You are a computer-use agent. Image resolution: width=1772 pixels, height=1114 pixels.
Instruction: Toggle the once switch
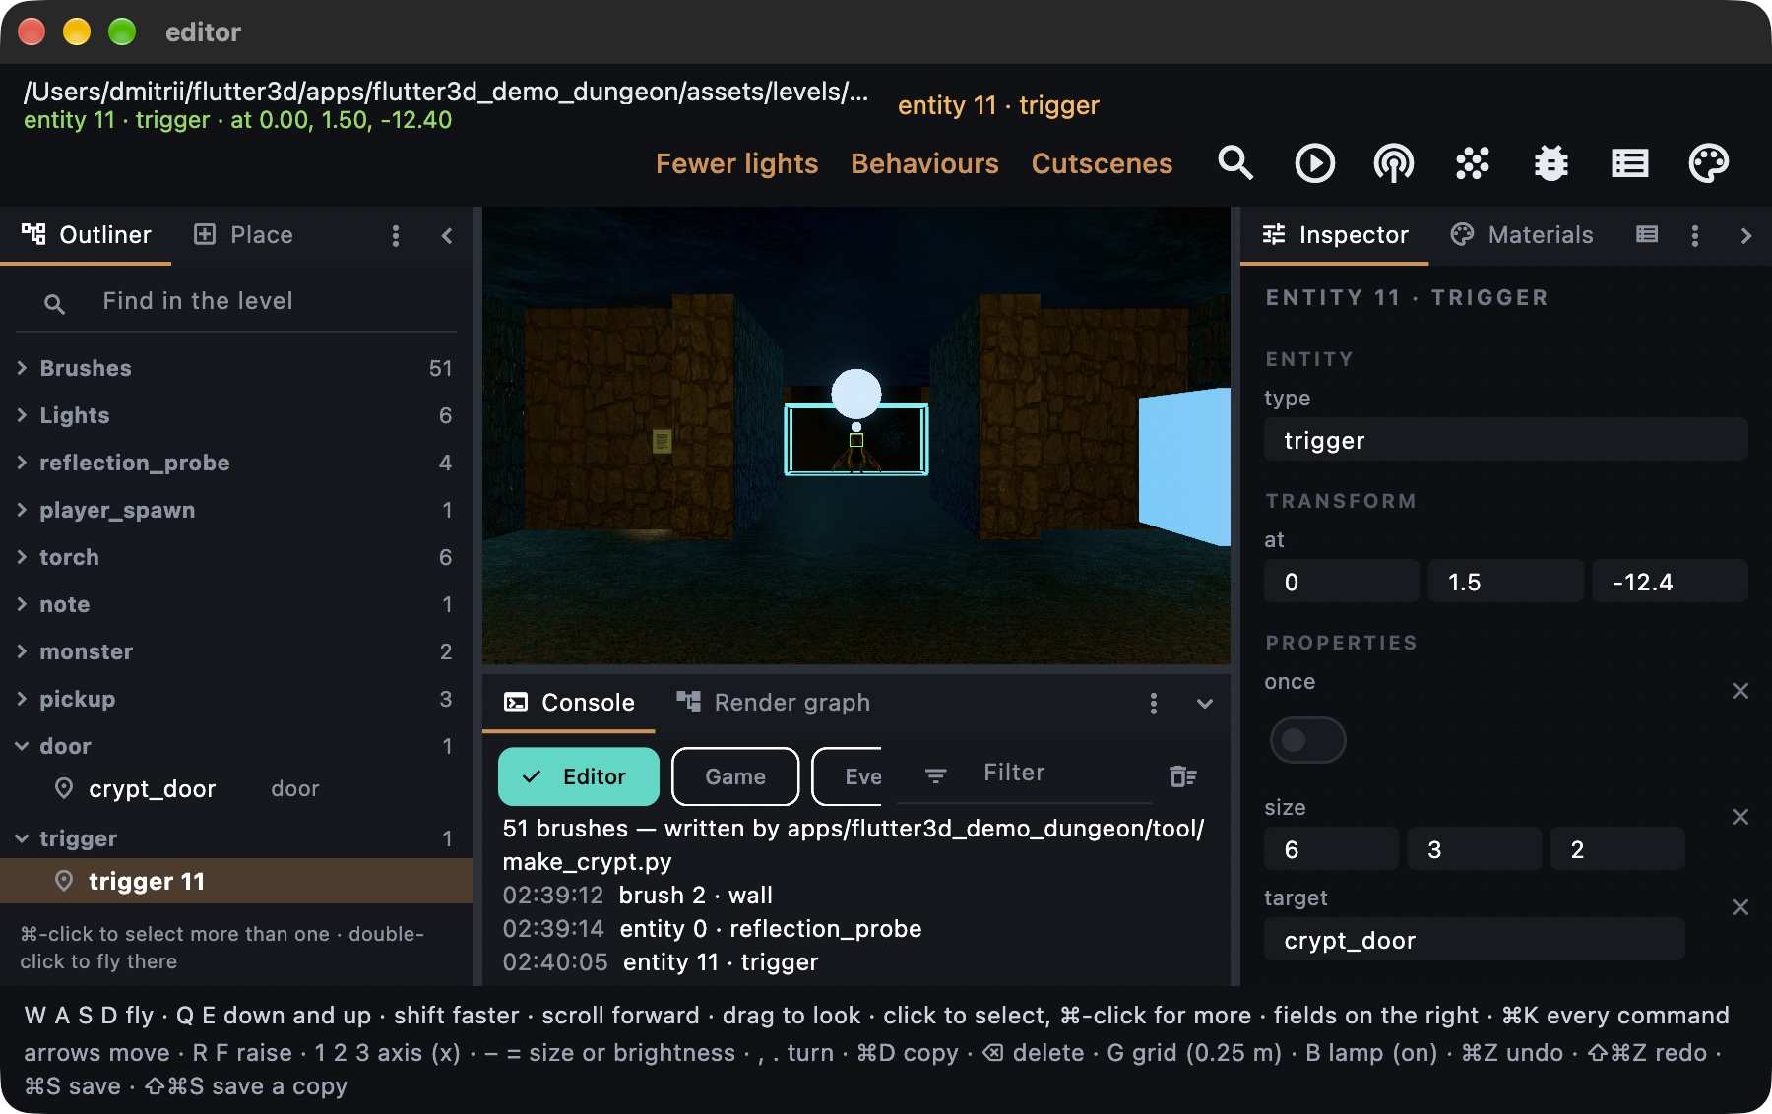[x=1307, y=740]
